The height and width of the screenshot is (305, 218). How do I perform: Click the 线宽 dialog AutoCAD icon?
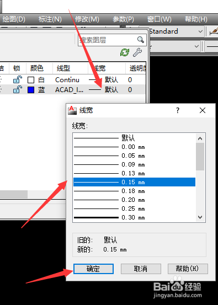pos(72,110)
